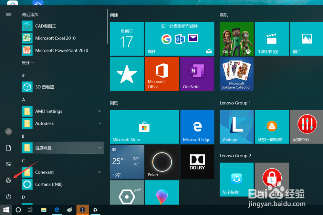Image resolution: width=323 pixels, height=215 pixels.
Task: Open Task View on taskbar
Action: click(x=30, y=210)
